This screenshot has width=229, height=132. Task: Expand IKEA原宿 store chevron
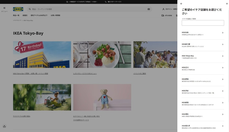point(223,79)
